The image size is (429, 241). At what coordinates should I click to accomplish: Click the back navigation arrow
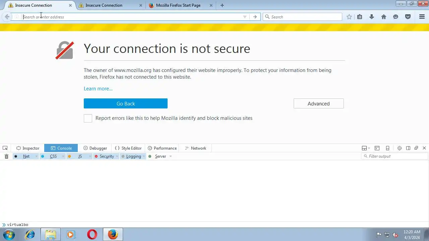pos(7,17)
